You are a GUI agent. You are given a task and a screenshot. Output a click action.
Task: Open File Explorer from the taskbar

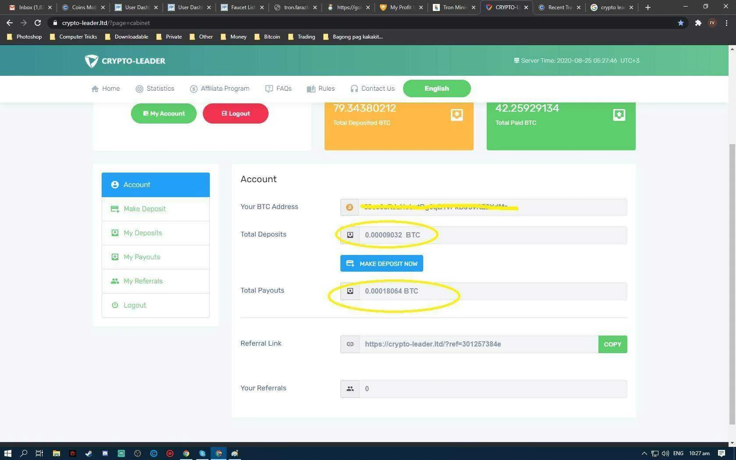(56, 453)
